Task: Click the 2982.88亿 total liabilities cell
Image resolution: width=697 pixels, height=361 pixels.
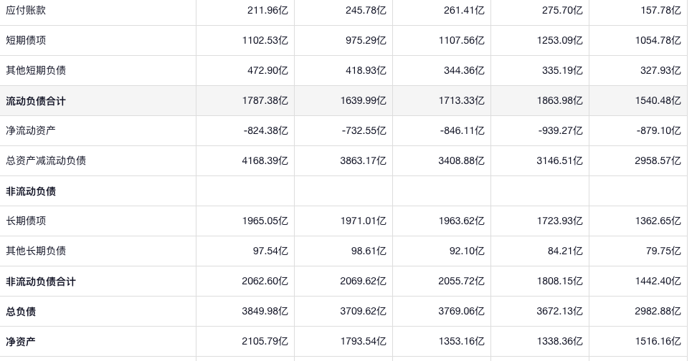Action: 658,312
